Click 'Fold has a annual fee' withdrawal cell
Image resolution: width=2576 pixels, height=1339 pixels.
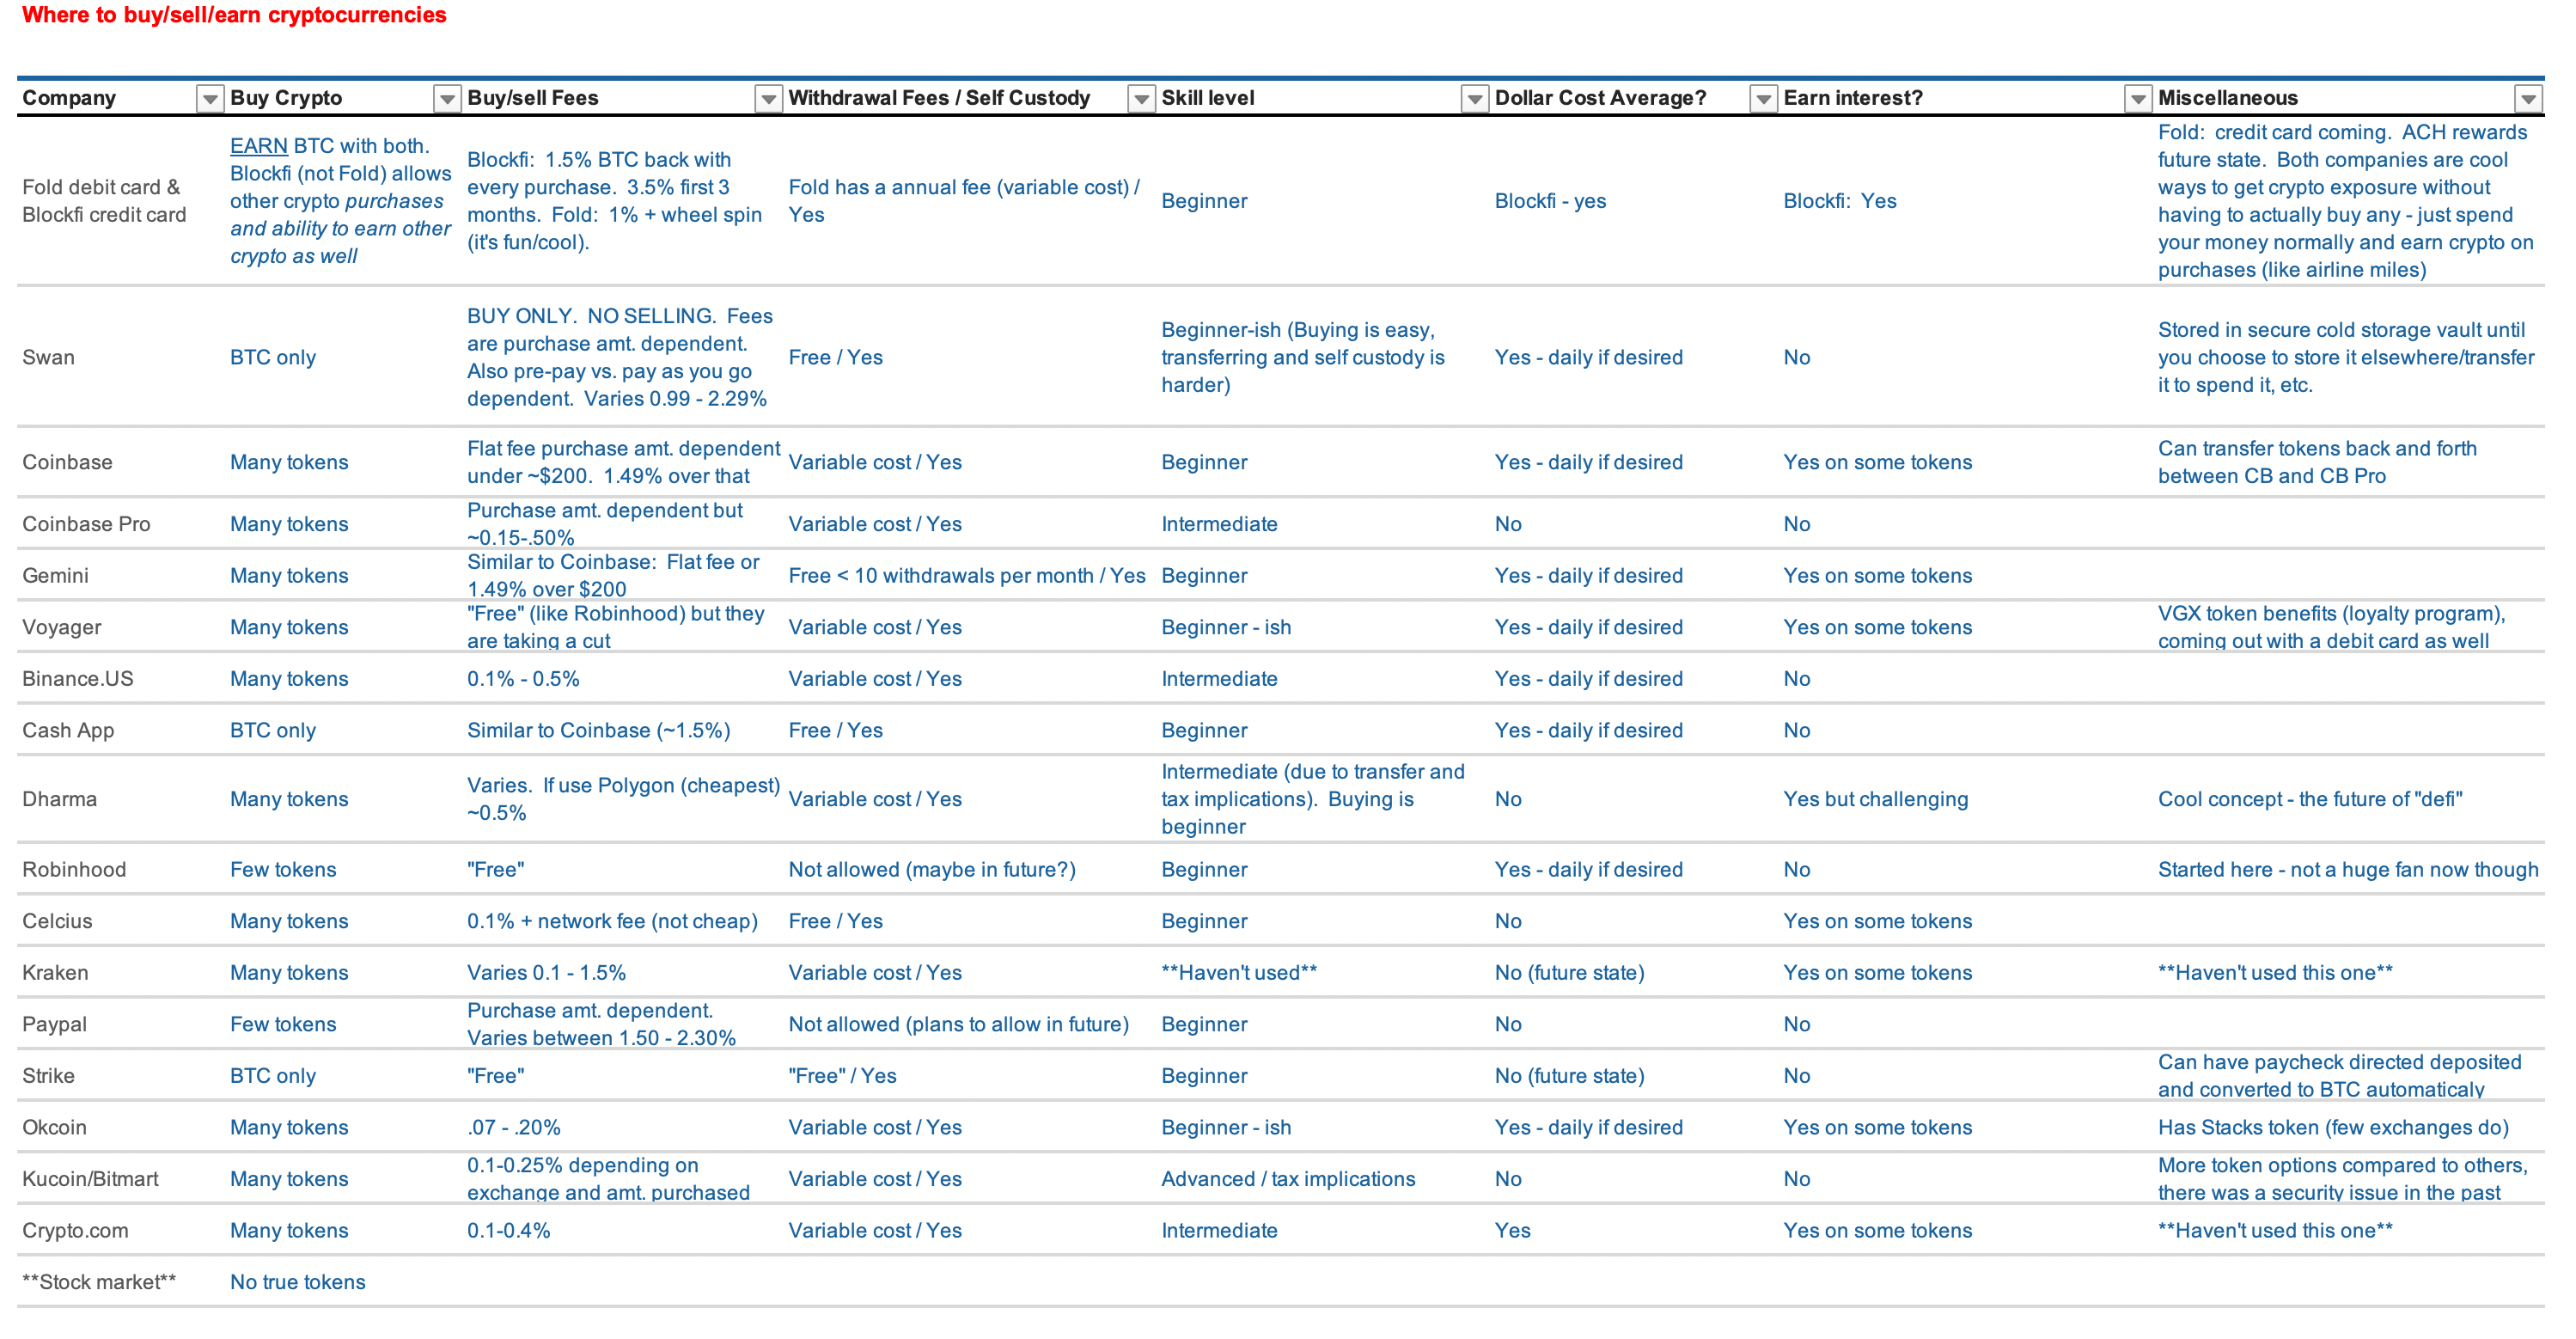coord(963,201)
